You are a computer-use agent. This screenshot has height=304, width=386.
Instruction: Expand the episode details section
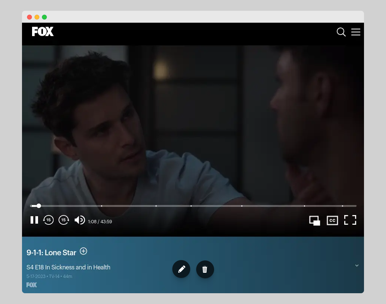click(357, 265)
